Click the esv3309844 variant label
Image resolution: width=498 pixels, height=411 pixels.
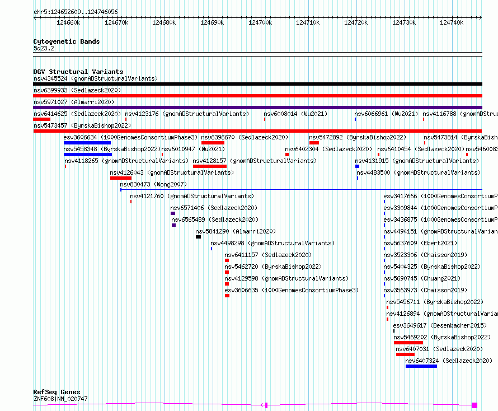(x=440, y=208)
